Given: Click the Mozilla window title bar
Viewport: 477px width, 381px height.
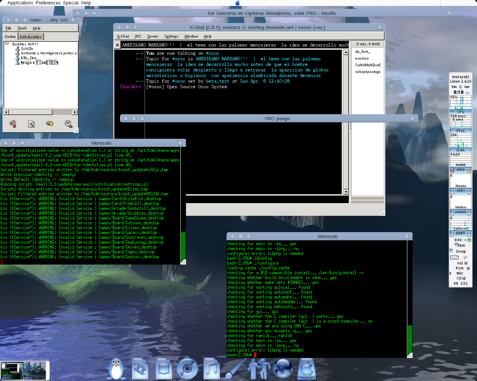Looking at the screenshot, I should (x=263, y=13).
